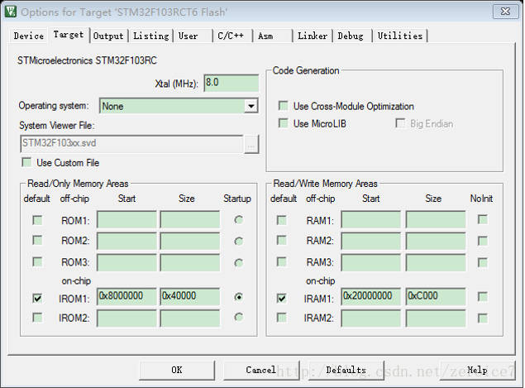Click the ROM2 Size field

(190, 241)
